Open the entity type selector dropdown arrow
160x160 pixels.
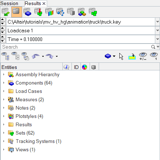pyautogui.click(x=114, y=56)
